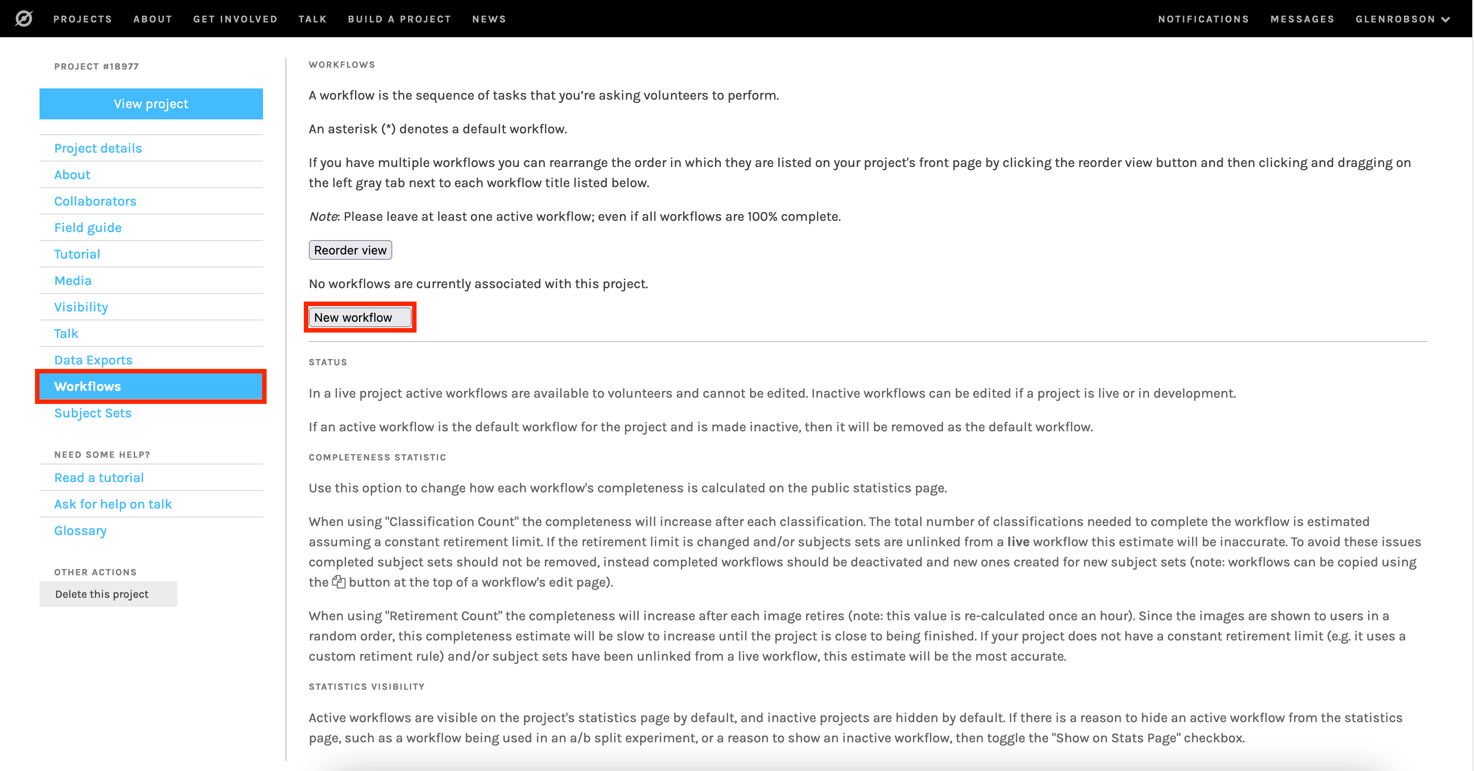Navigate to About section

73,175
